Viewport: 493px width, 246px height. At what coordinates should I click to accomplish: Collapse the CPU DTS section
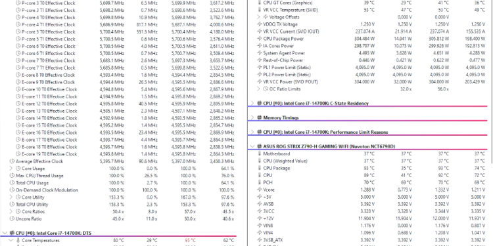coord(5,233)
